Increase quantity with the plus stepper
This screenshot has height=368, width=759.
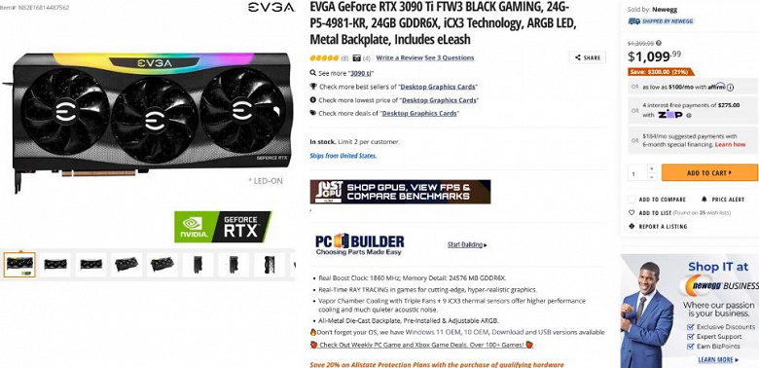point(652,168)
